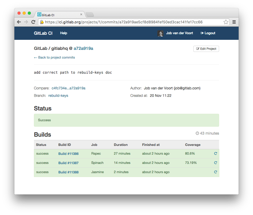253x215 pixels.
Task: Reload the page with the browser refresh icon
Action: click(33, 22)
